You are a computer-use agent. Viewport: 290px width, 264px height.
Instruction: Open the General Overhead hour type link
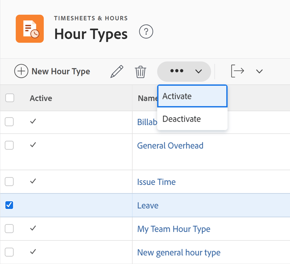tap(170, 146)
